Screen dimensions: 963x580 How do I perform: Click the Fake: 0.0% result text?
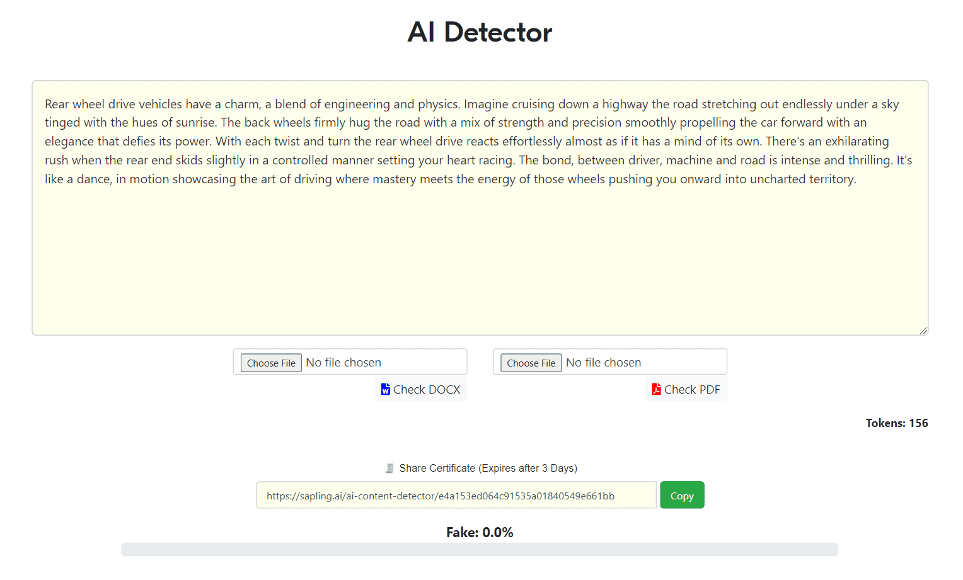[x=480, y=533]
